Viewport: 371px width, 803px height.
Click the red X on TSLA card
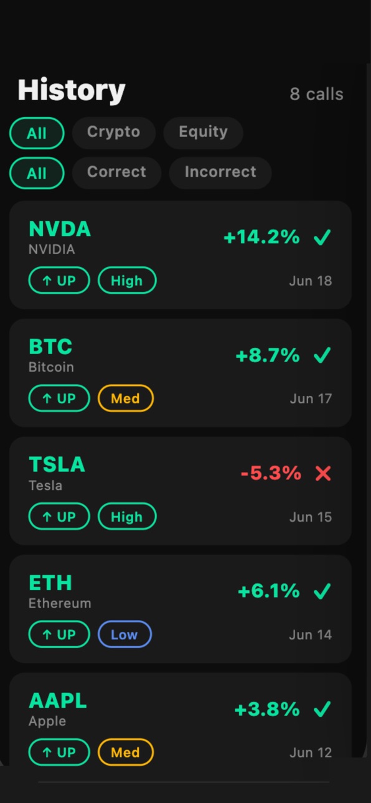pos(322,474)
